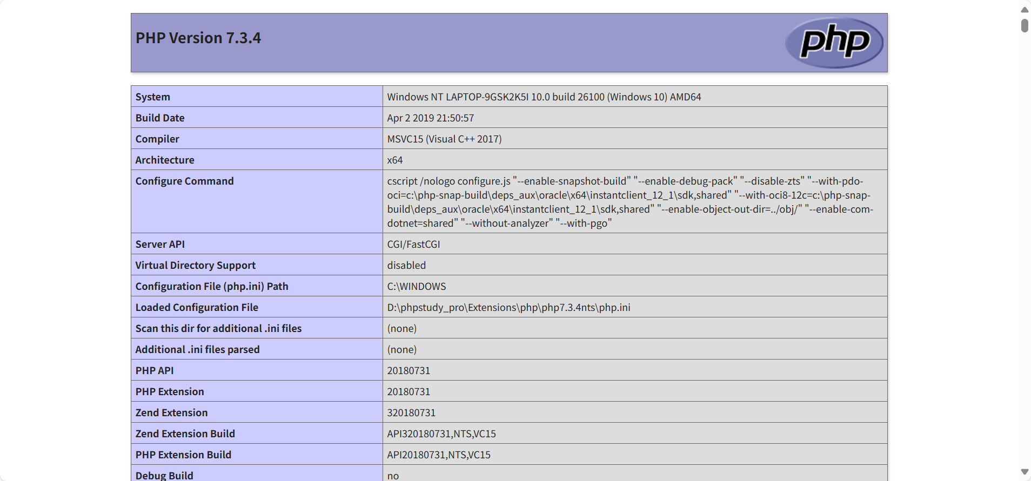Image resolution: width=1031 pixels, height=481 pixels.
Task: Click 'PHP Extension Build' label
Action: [x=184, y=455]
